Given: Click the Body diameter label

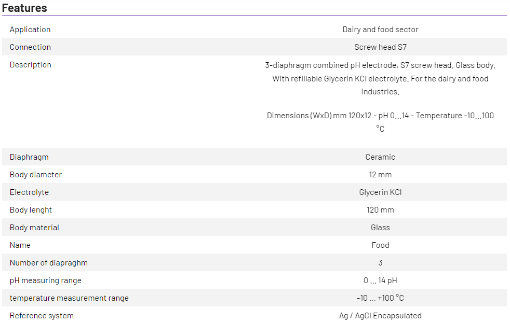Looking at the screenshot, I should tap(36, 175).
